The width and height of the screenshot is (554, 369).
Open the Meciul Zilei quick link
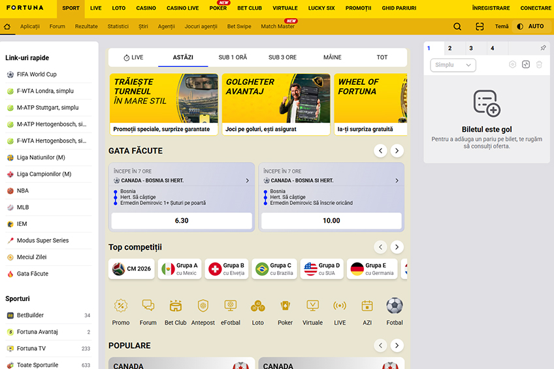tap(49, 257)
